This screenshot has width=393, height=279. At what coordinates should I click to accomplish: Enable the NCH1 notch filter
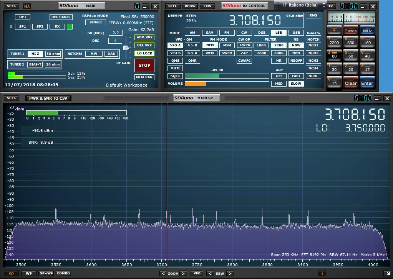point(313,45)
